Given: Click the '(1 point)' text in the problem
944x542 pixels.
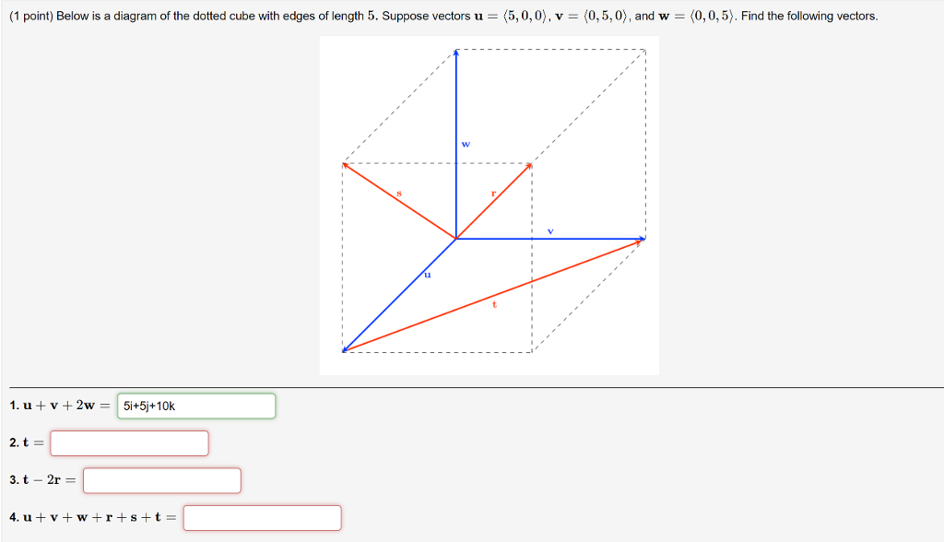Looking at the screenshot, I should (30, 17).
